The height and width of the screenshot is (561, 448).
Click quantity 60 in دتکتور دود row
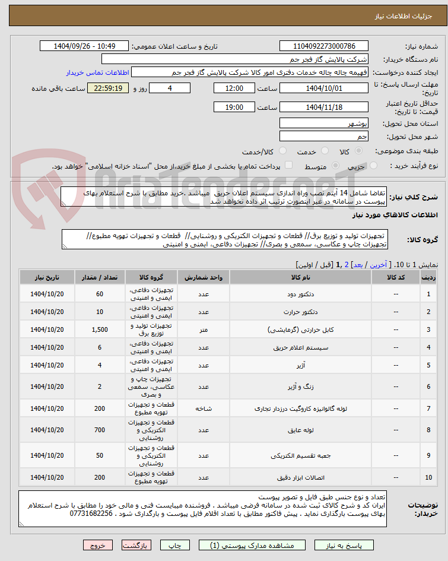(100, 294)
